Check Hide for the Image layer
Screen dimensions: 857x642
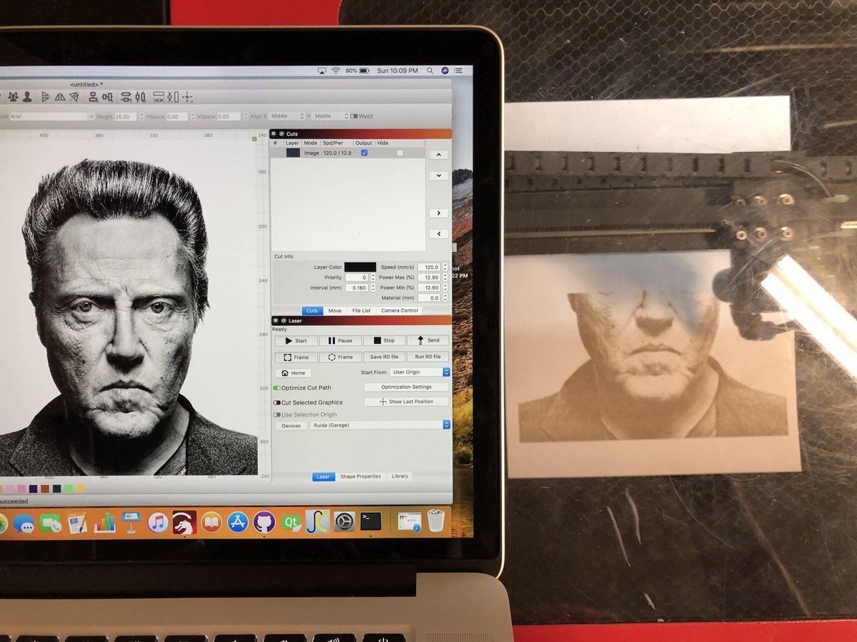(400, 153)
